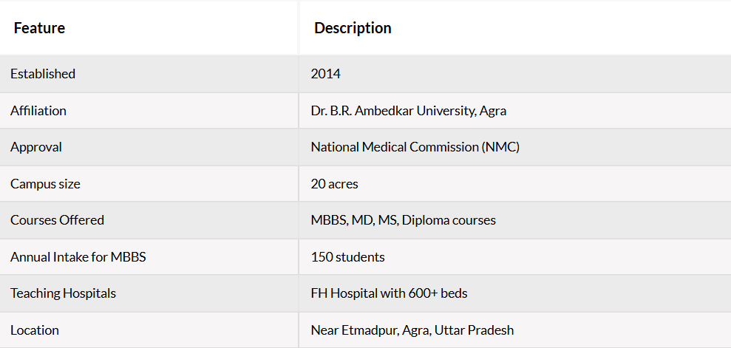Select the Location row label
Viewport: 731px width, 348px height.
(35, 330)
